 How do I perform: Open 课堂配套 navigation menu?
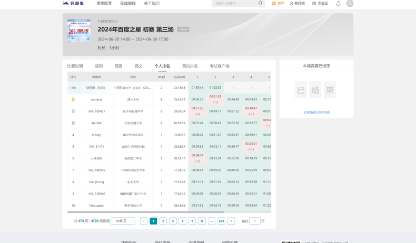coord(104,3)
